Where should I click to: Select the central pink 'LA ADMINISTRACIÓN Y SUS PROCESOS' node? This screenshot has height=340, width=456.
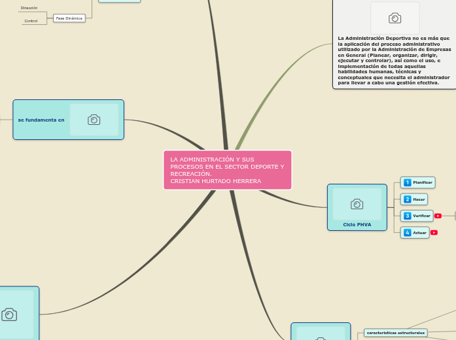227,170
